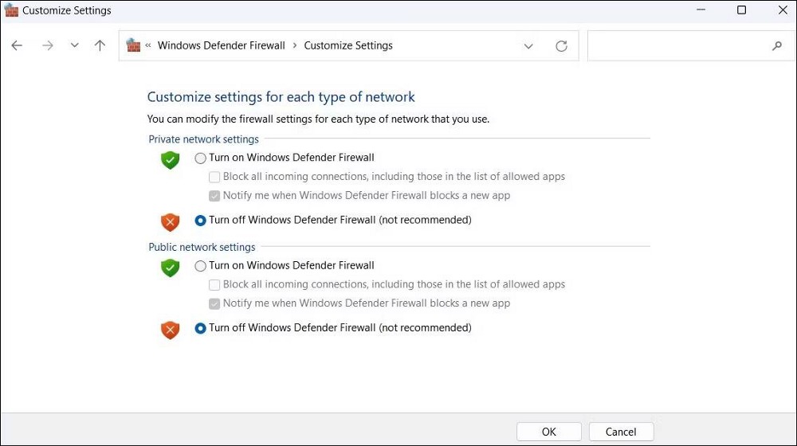Screen dimensions: 797x446
Task: Go forward with the right arrow
Action: [47, 45]
